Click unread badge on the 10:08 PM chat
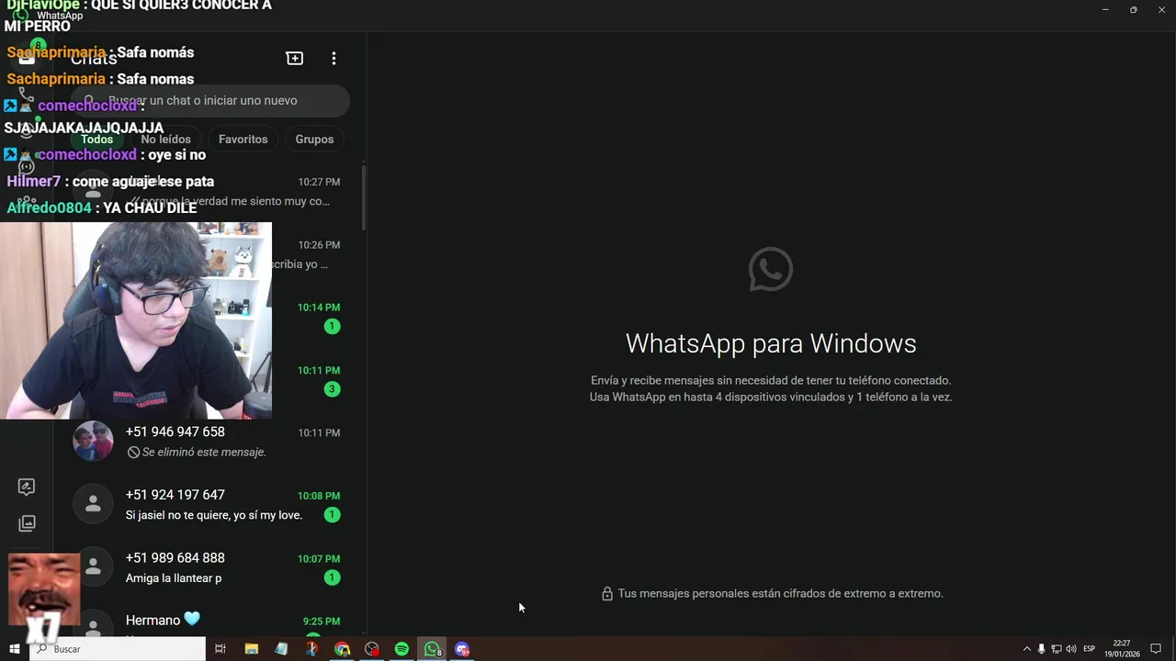 click(x=332, y=515)
